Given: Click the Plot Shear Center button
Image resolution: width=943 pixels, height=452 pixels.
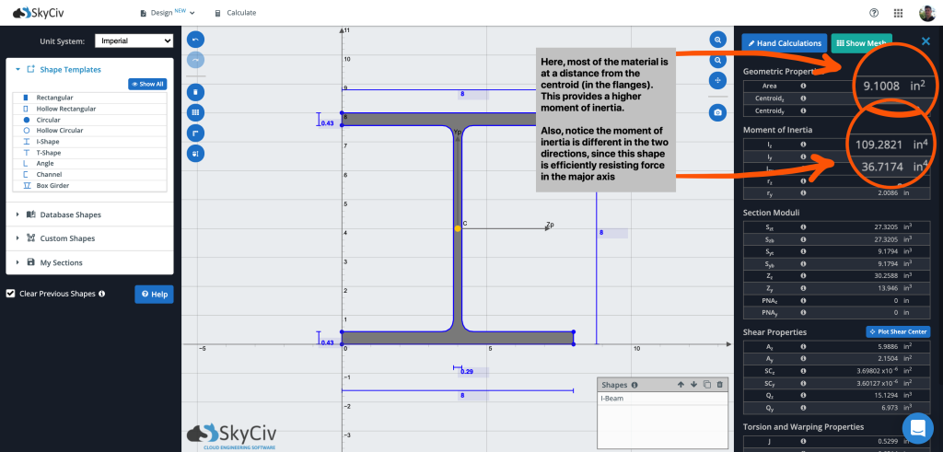Looking at the screenshot, I should [x=898, y=331].
